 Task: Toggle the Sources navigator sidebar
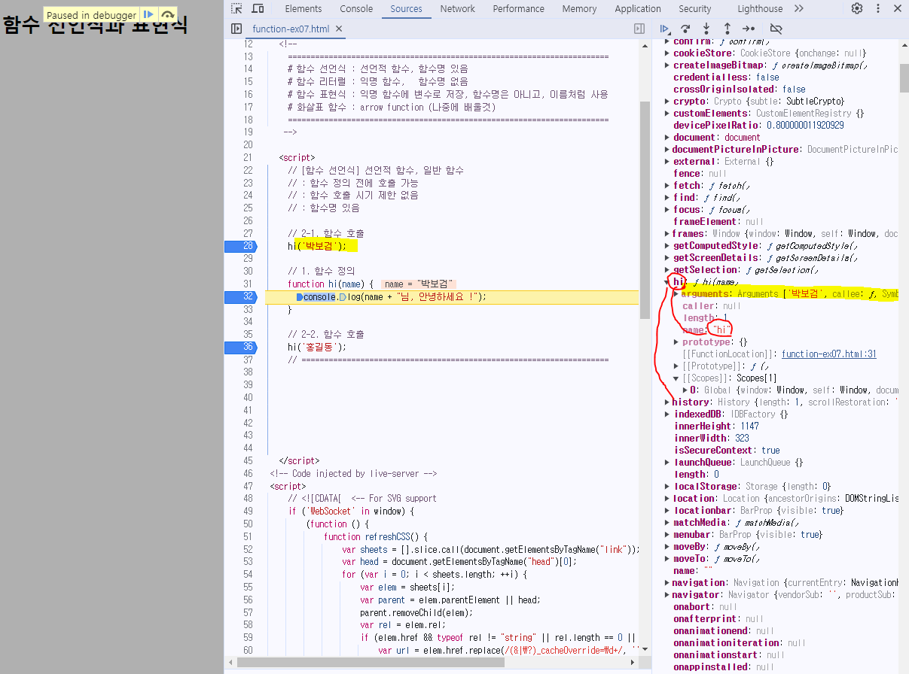point(236,29)
